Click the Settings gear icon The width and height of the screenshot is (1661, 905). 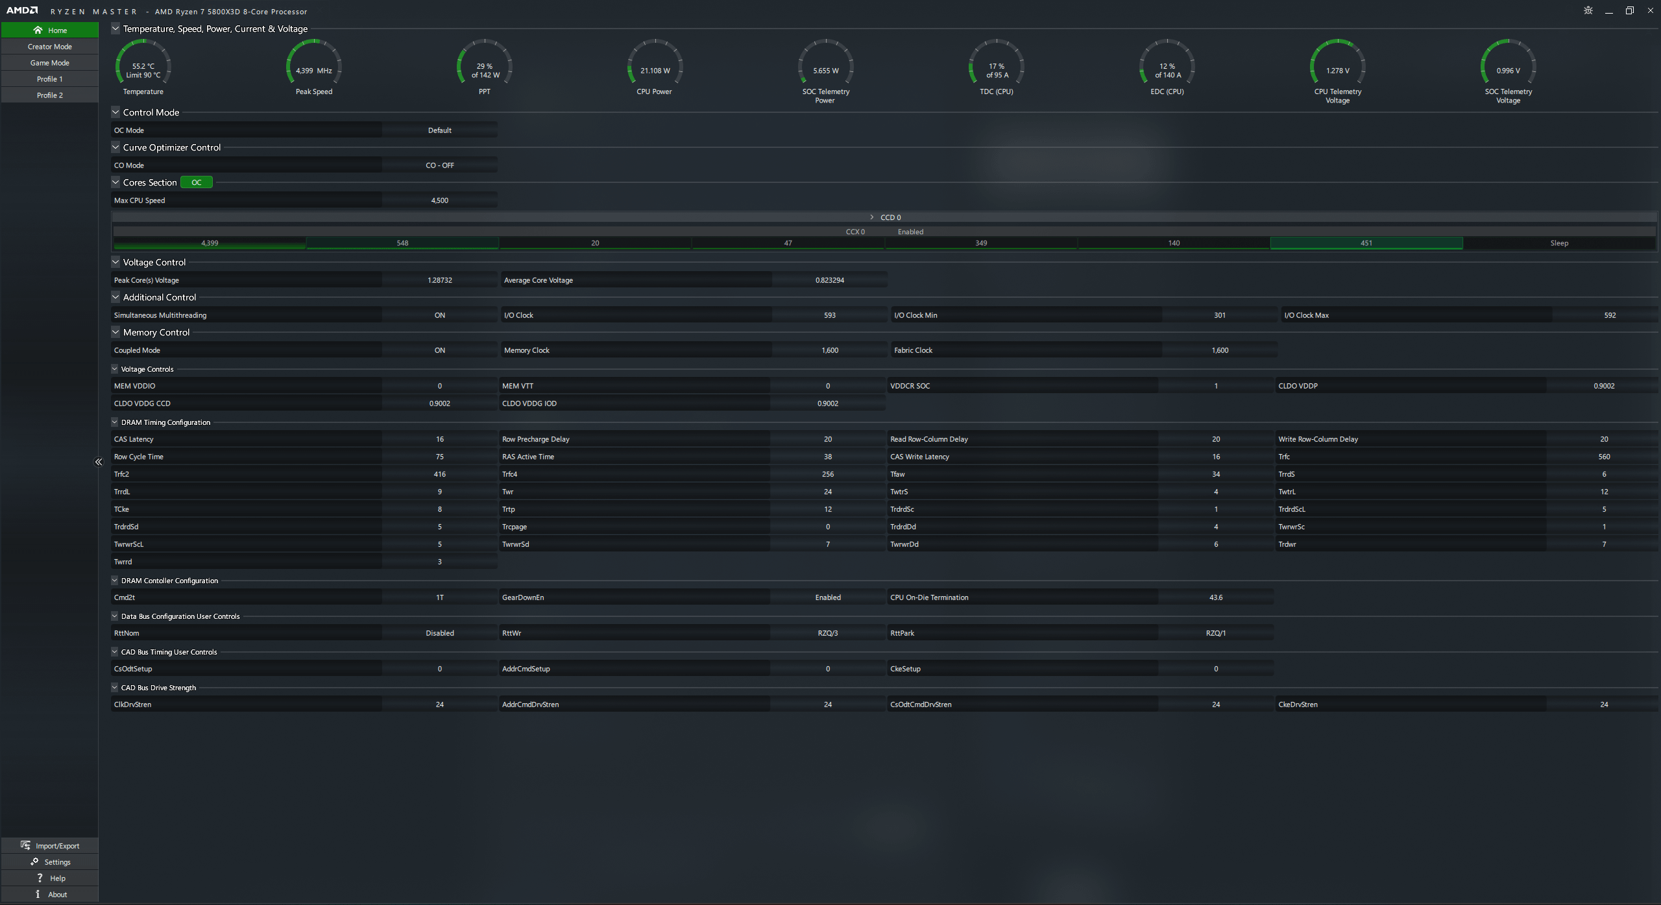[x=34, y=862]
